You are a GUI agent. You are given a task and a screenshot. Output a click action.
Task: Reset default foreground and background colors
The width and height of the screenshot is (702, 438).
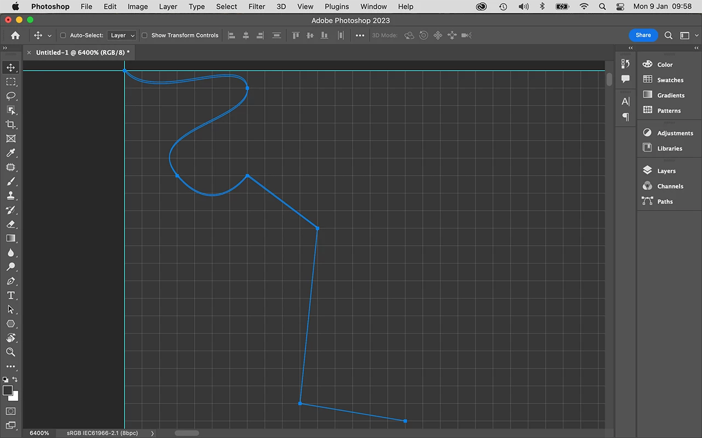(5, 379)
